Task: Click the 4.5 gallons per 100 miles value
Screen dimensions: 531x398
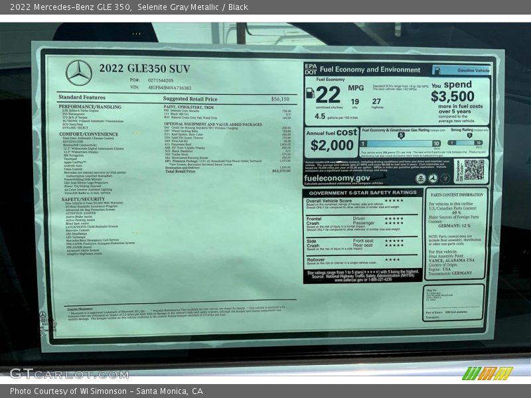Action: [320, 116]
